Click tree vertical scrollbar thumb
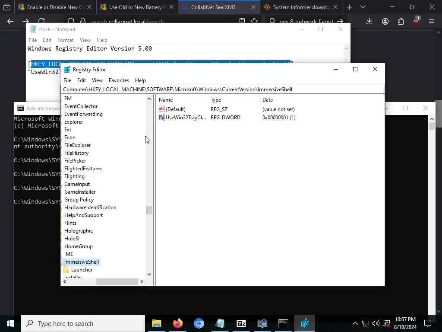 pos(149,211)
